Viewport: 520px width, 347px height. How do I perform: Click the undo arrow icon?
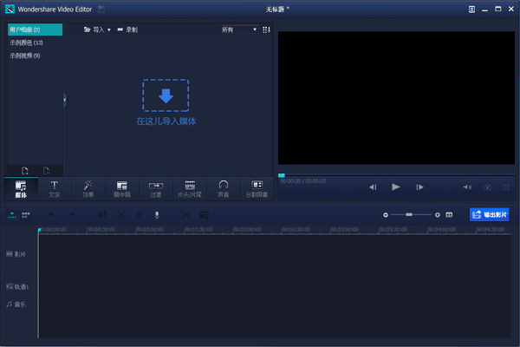pyautogui.click(x=52, y=215)
